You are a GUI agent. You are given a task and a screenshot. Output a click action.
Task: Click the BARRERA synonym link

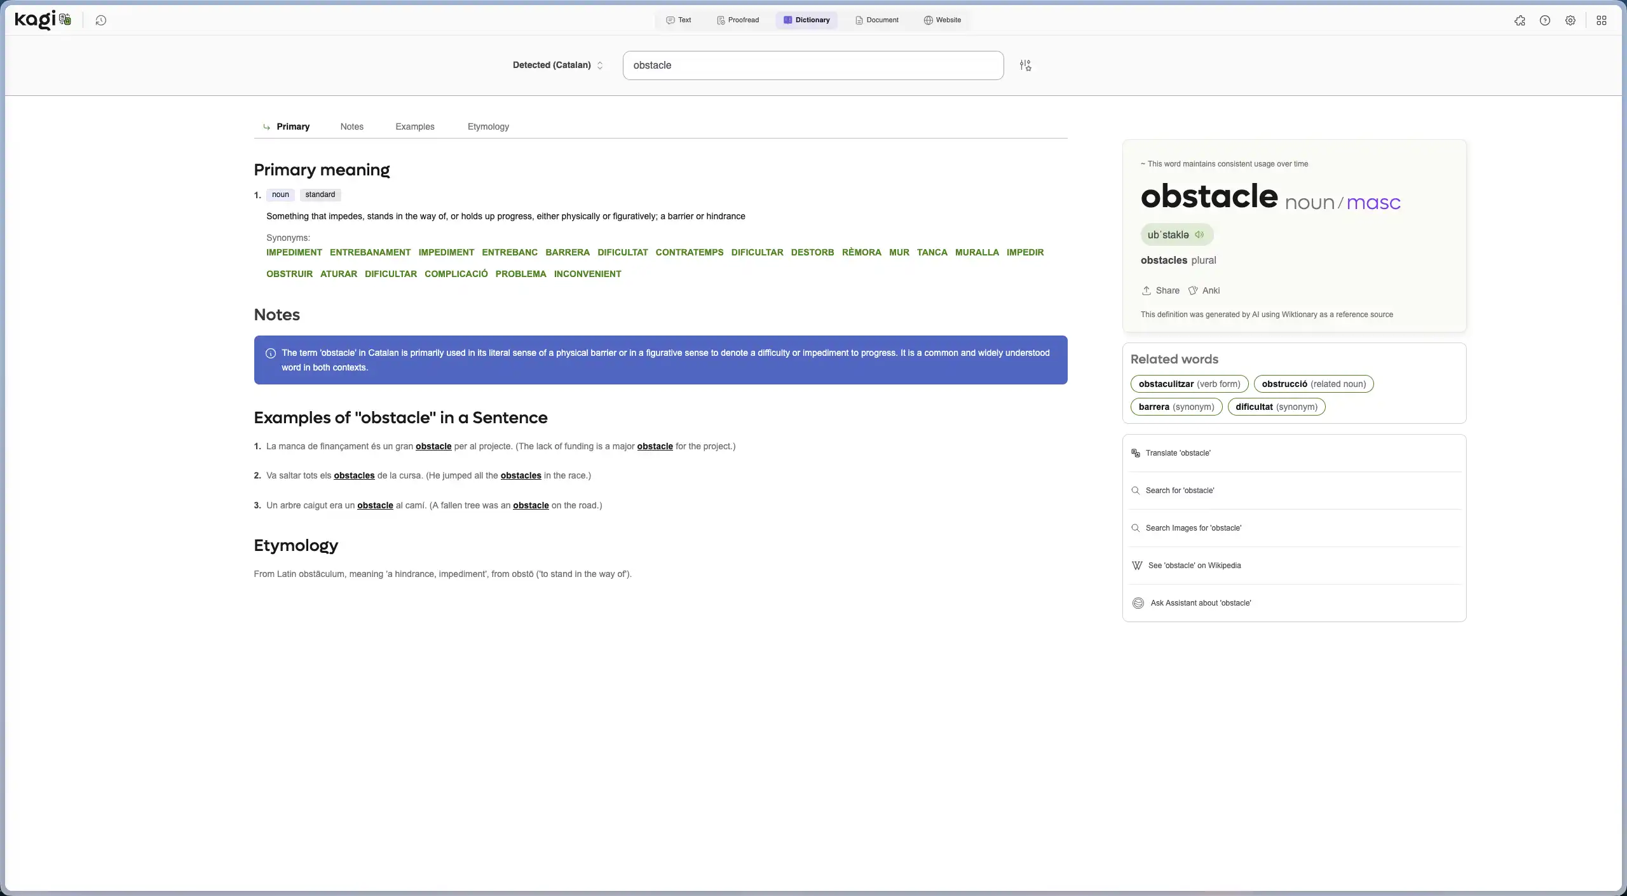(x=567, y=252)
